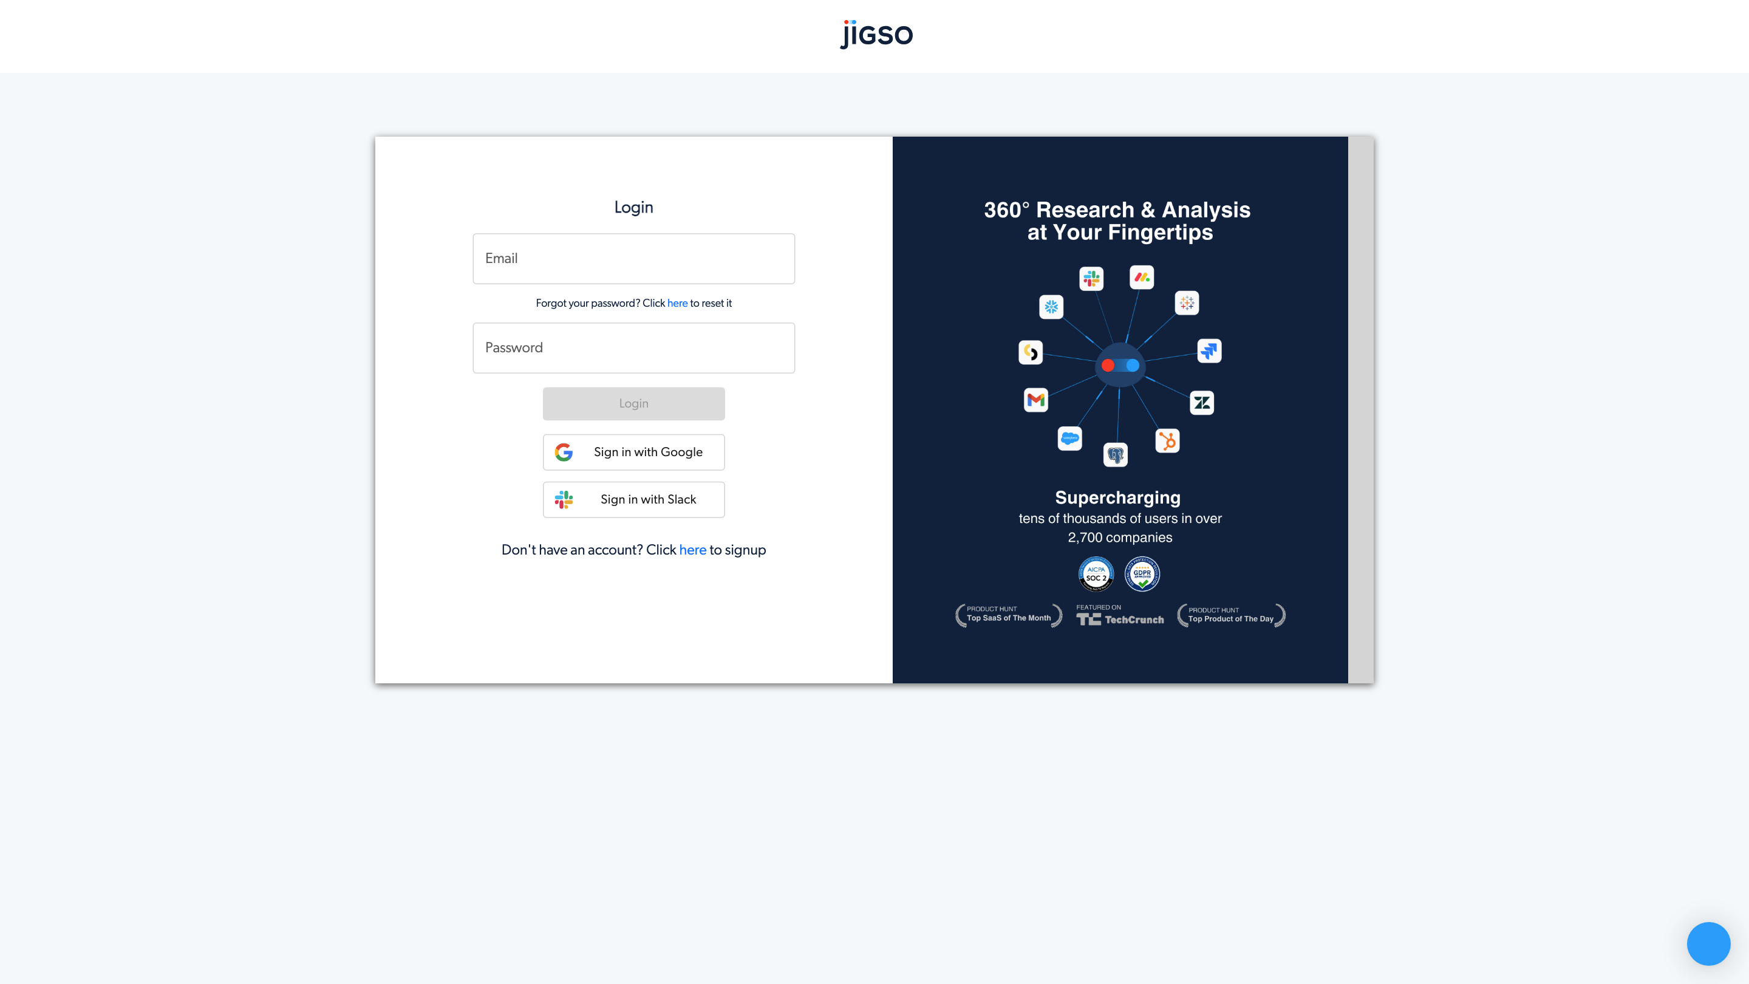Click the Tableau icon in the diagram
The image size is (1749, 984).
pos(1186,303)
